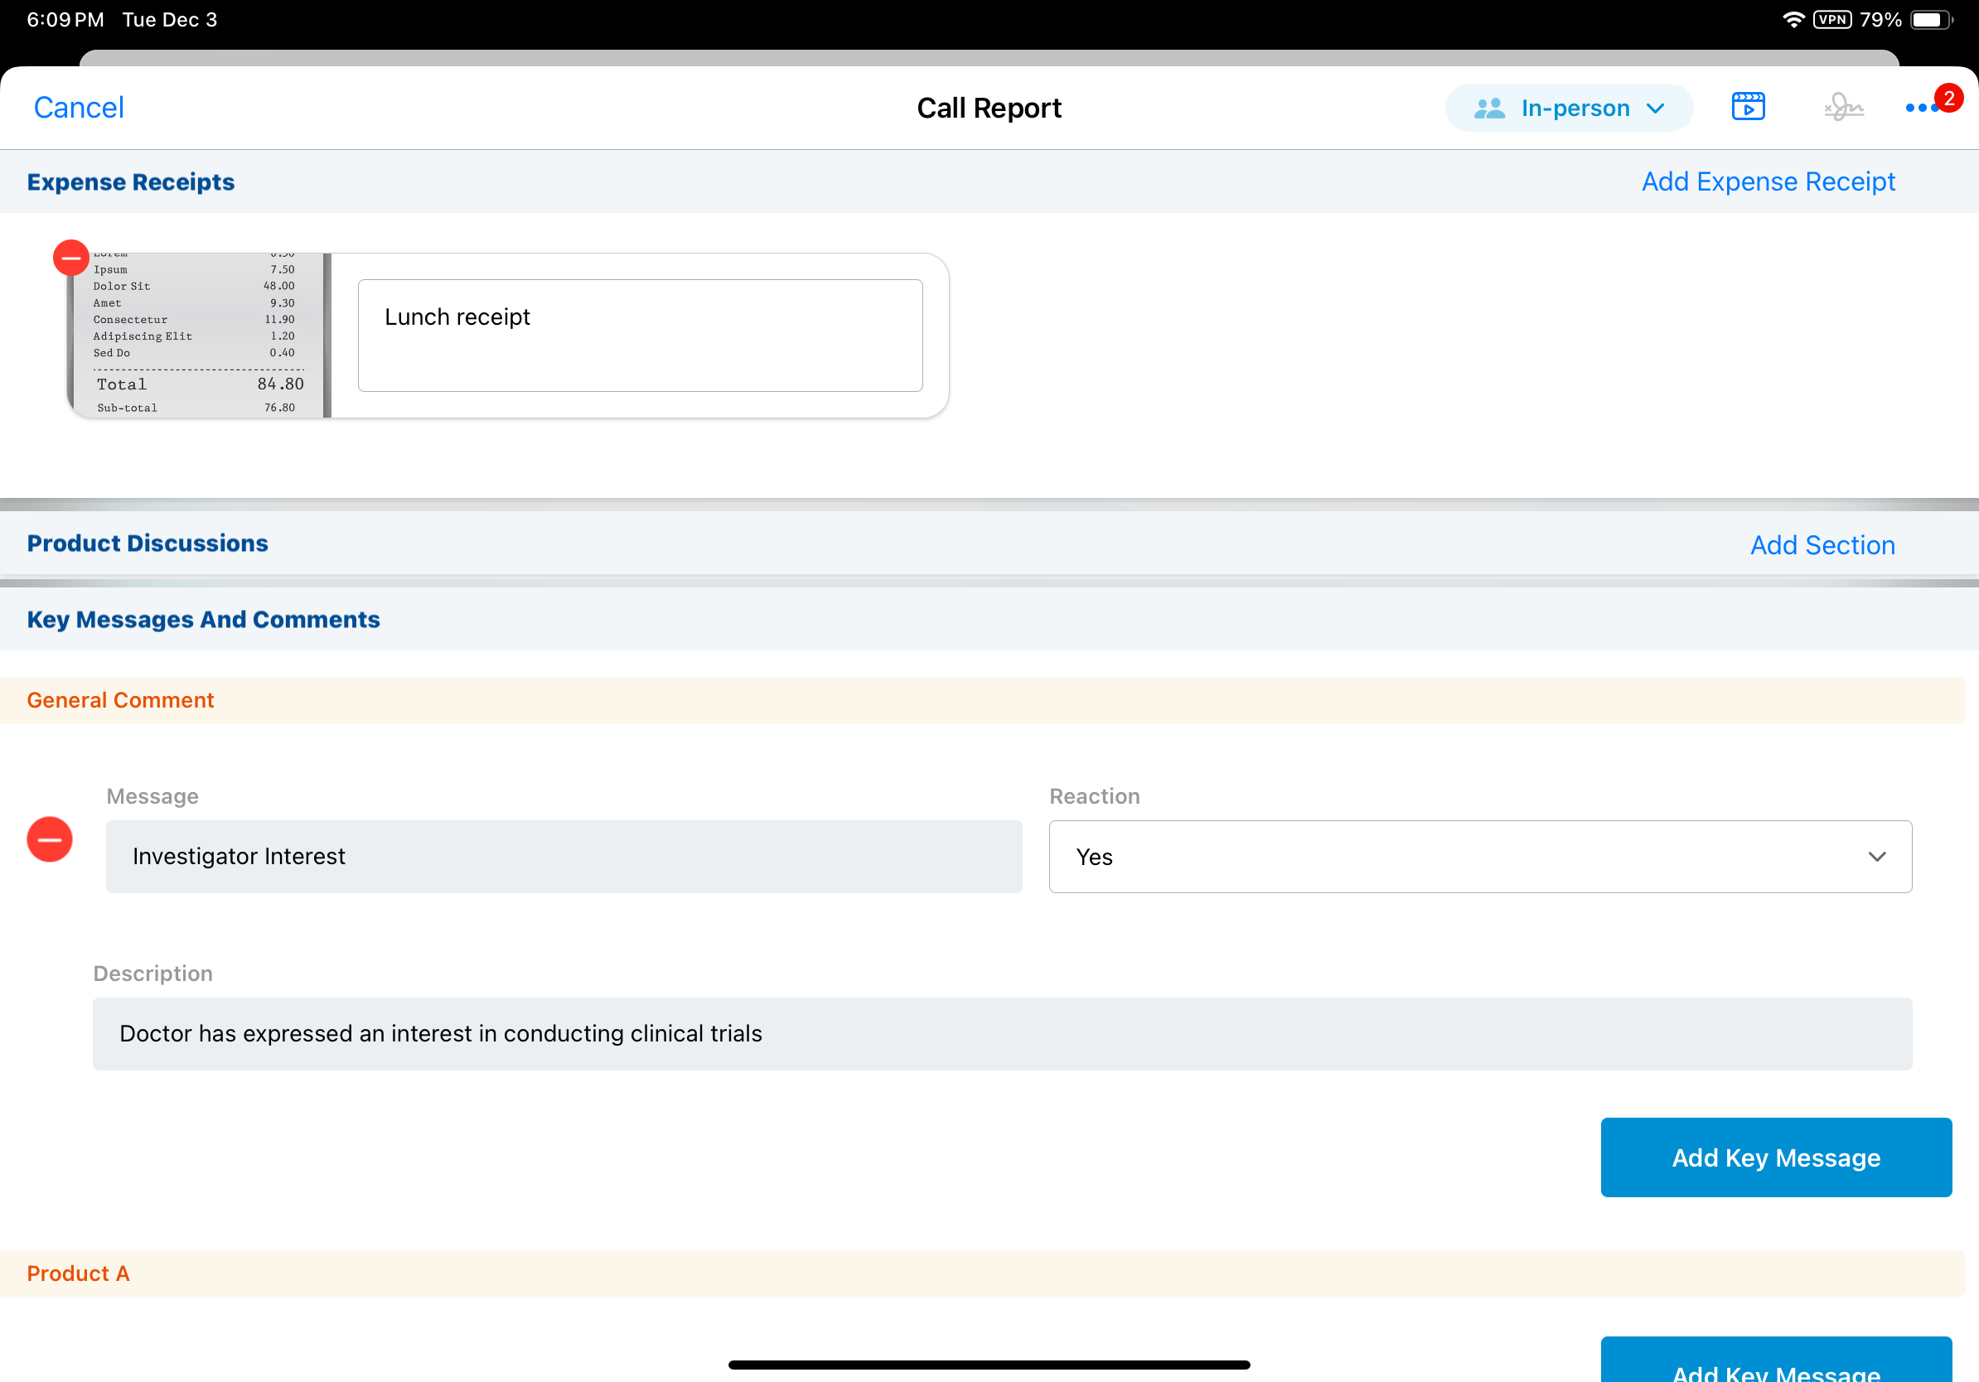
Task: Click Add Section in Product Discussions
Action: click(x=1822, y=544)
